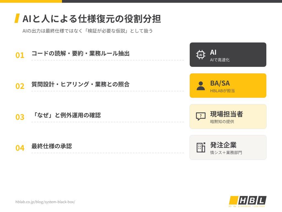Click 質問設計・ヒアリング・業務との照合 text
The width and height of the screenshot is (282, 212).
(81, 84)
